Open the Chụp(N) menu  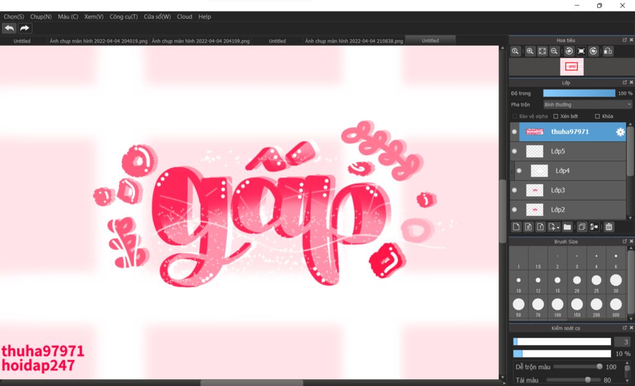pos(41,17)
